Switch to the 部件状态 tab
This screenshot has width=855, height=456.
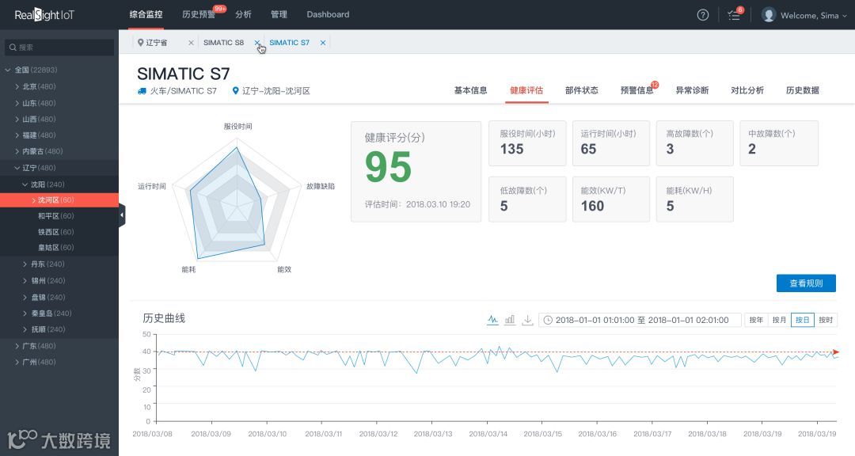click(x=582, y=90)
